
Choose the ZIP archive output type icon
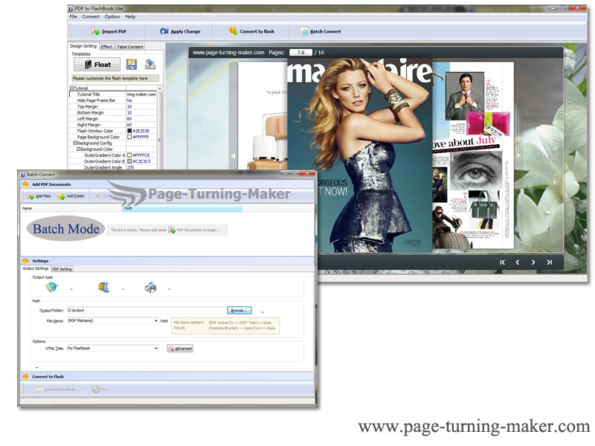(103, 288)
